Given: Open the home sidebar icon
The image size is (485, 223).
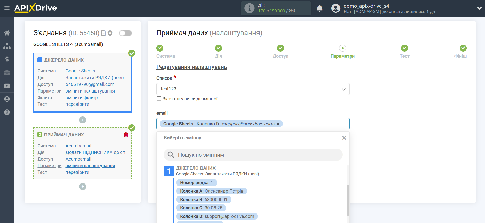Looking at the screenshot, I should tap(7, 33).
